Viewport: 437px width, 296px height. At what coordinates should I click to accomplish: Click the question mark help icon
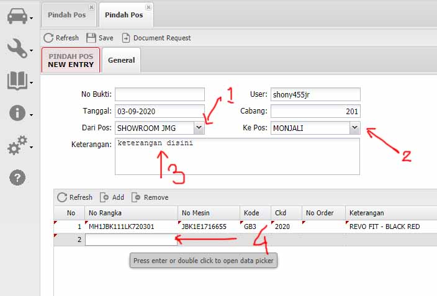(x=17, y=177)
